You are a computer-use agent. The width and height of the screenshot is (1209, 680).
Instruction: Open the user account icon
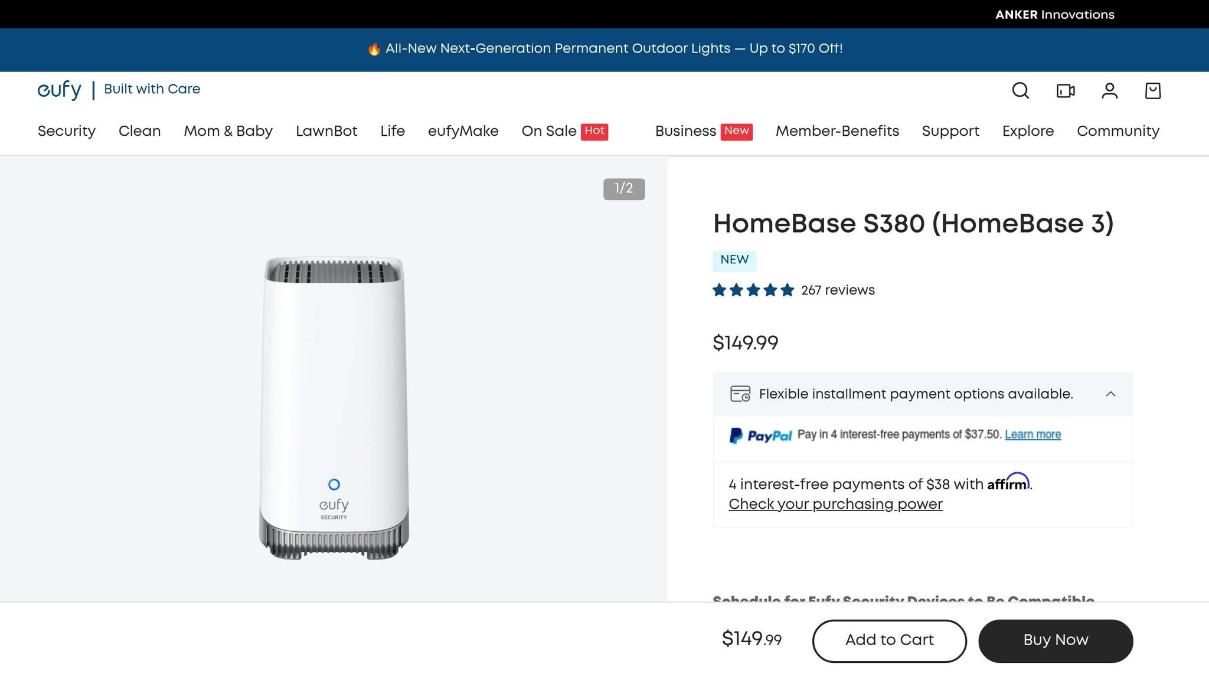[1109, 90]
